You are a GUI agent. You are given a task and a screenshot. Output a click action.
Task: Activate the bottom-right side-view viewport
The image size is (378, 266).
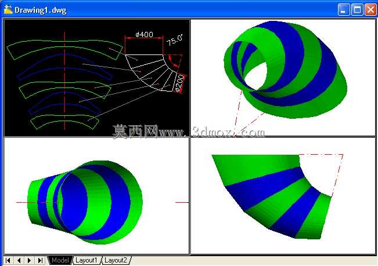[x=283, y=195]
